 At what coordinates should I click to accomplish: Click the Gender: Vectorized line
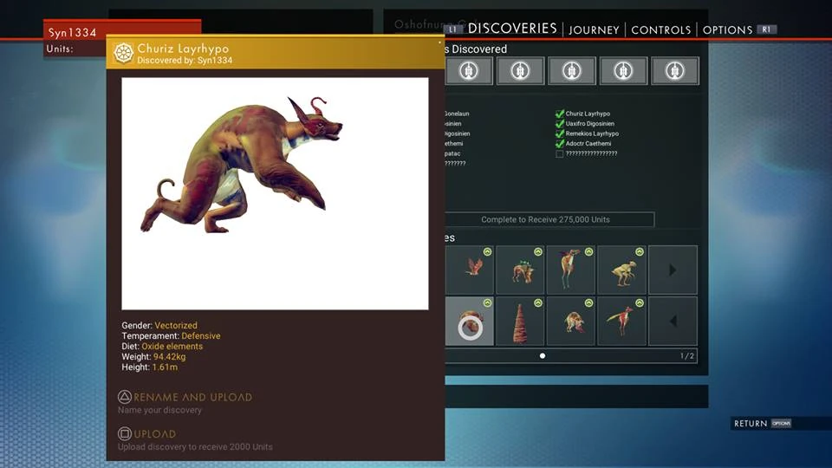click(x=159, y=325)
